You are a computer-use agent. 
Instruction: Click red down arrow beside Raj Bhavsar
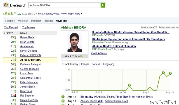pyautogui.click(x=15, y=96)
